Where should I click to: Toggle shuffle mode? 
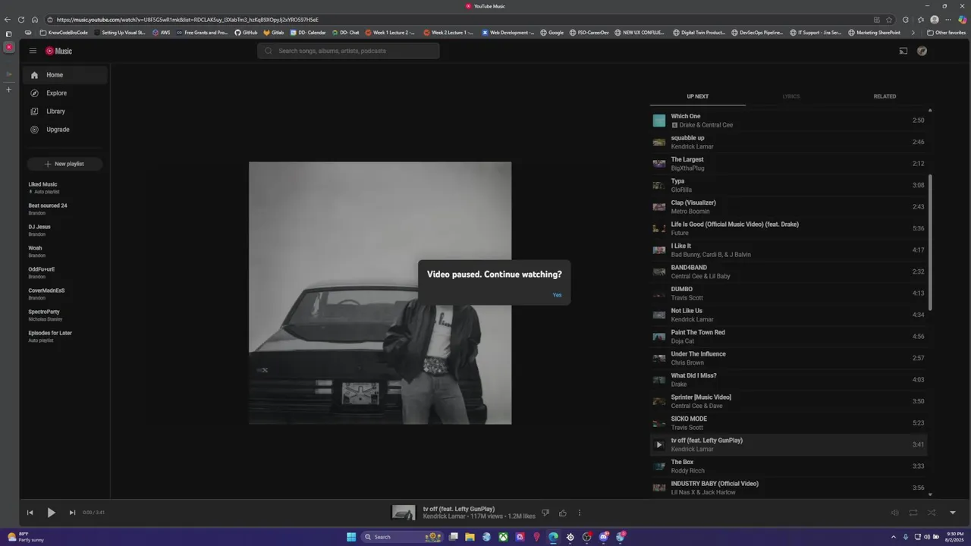pyautogui.click(x=932, y=513)
